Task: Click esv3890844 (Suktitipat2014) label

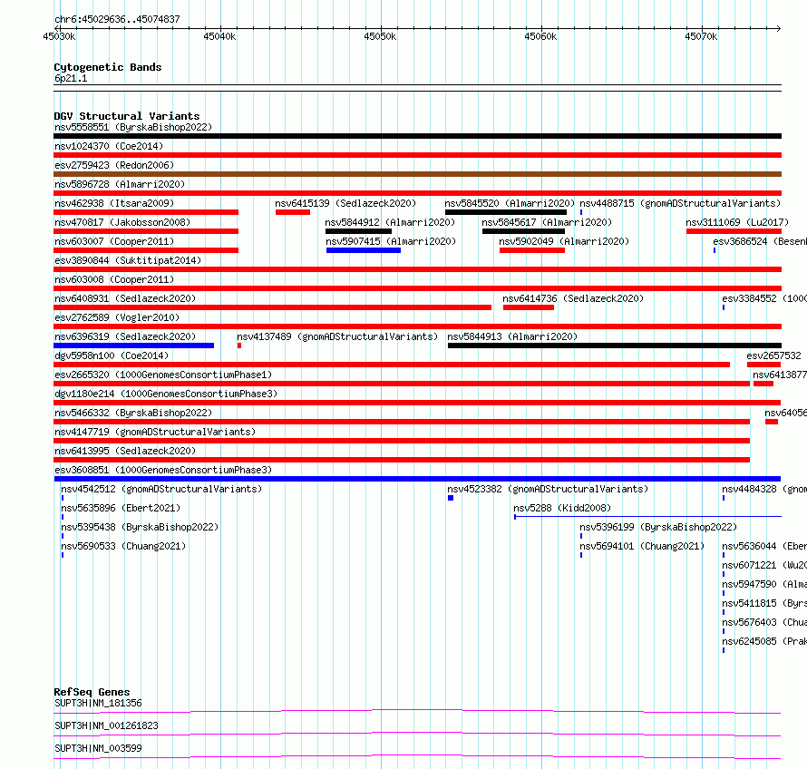Action: [x=128, y=260]
